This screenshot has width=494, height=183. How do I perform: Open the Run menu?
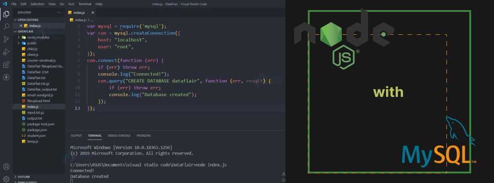tap(71, 4)
